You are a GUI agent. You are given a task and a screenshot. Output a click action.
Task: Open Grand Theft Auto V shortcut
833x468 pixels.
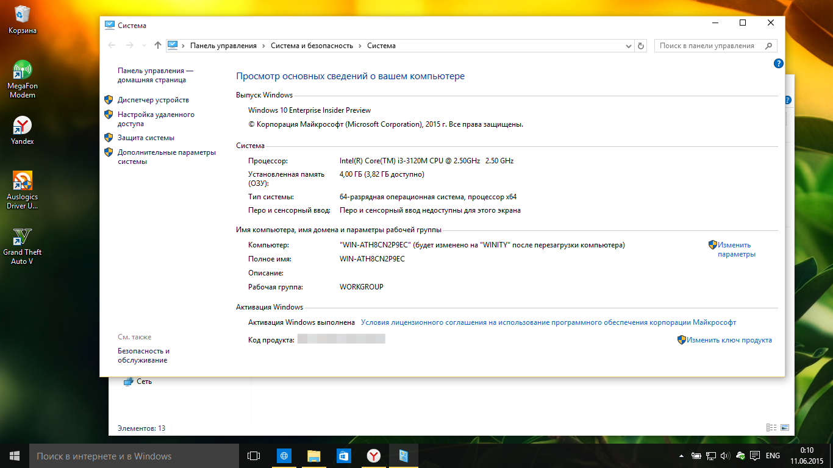coord(23,238)
